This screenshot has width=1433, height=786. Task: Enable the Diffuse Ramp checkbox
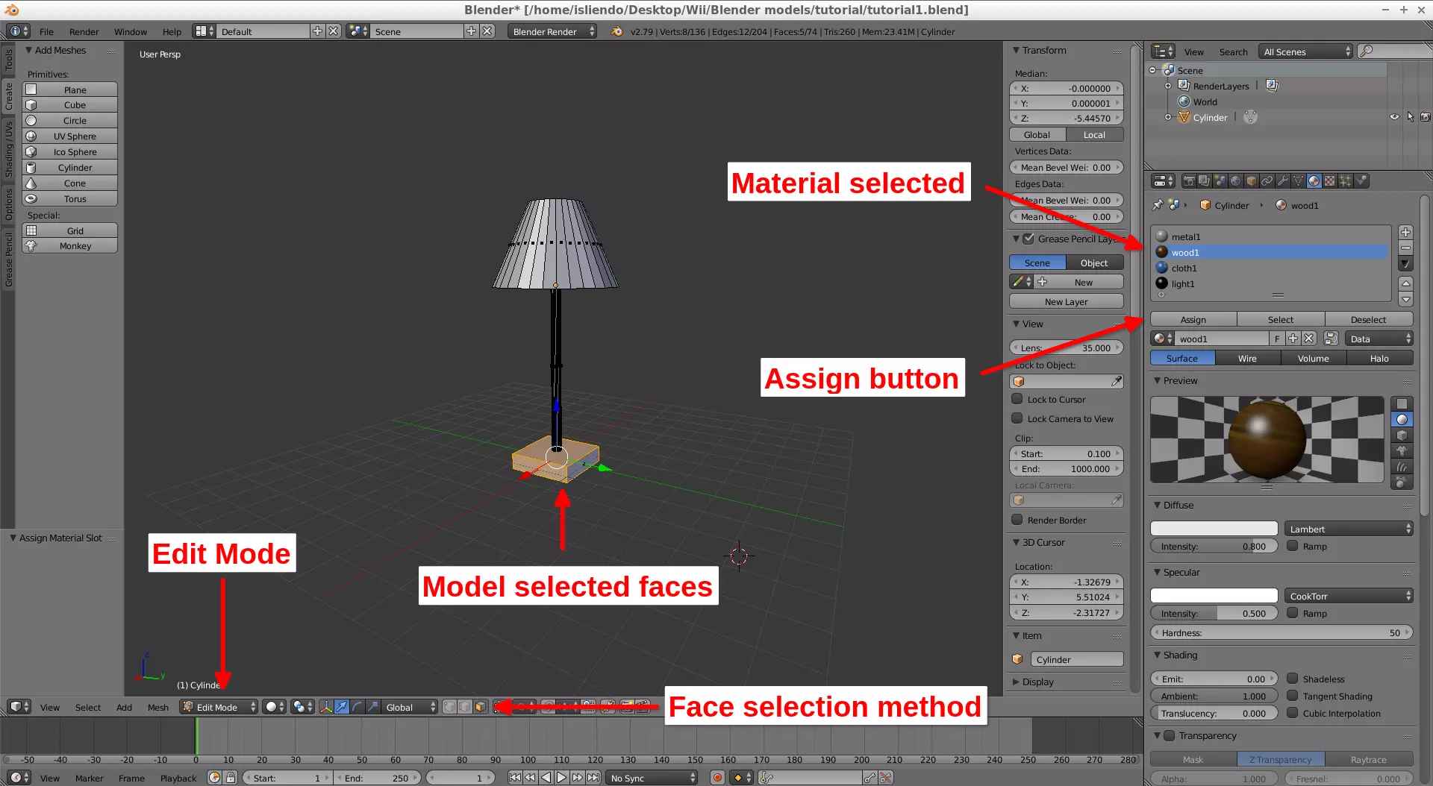coord(1293,546)
